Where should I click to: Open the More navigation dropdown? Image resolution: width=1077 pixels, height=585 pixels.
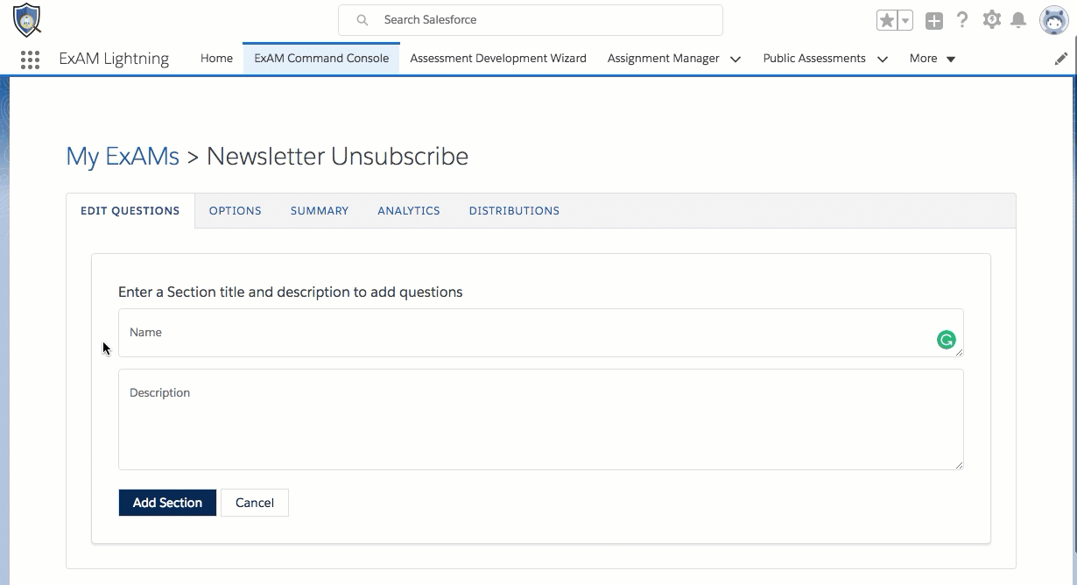(933, 59)
